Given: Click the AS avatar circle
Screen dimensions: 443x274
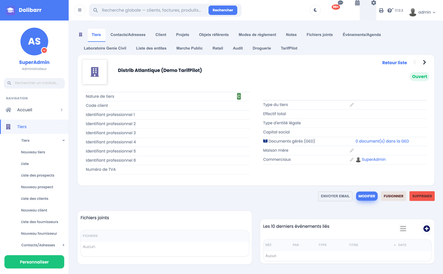Looking at the screenshot, I should point(34,41).
